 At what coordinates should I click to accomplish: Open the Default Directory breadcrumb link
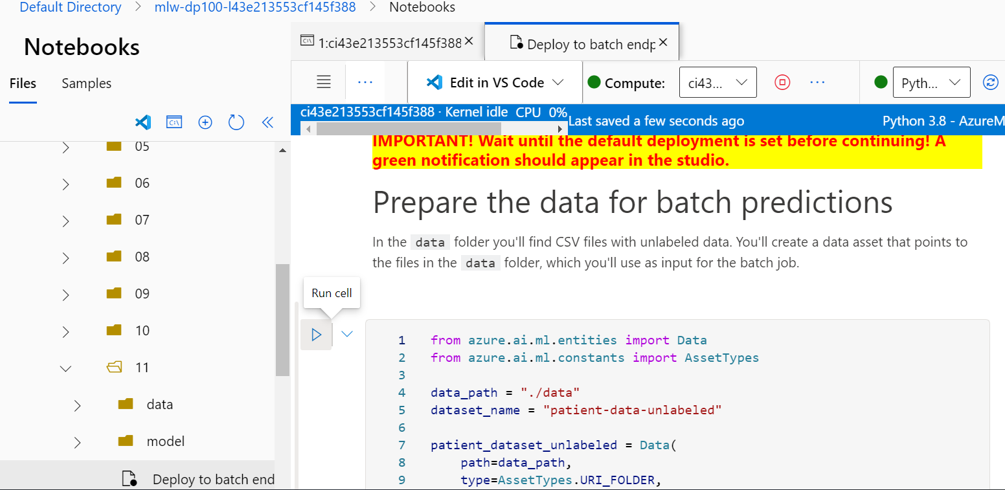(x=70, y=7)
